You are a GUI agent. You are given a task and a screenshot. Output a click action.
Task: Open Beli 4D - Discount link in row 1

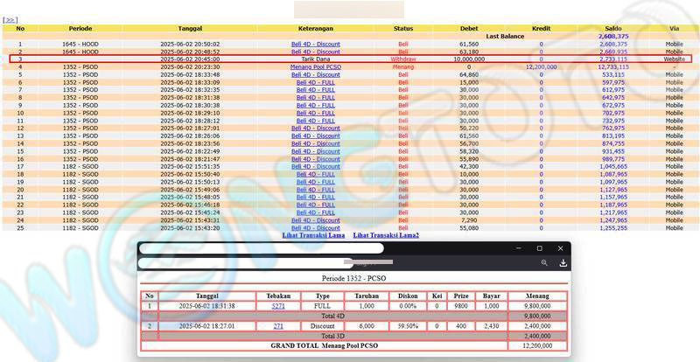(315, 44)
